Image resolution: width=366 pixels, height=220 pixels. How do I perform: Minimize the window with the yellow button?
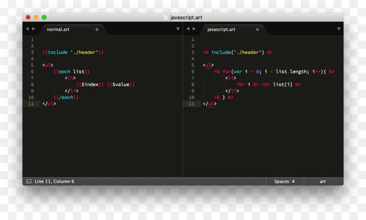click(x=36, y=17)
